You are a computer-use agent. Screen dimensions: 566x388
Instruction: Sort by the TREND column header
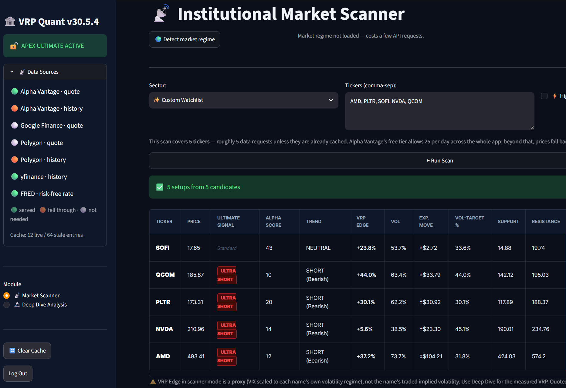point(325,222)
